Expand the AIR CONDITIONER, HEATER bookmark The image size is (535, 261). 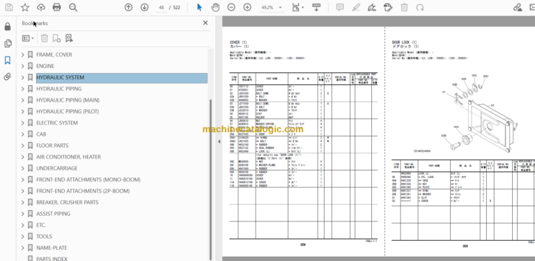23,157
